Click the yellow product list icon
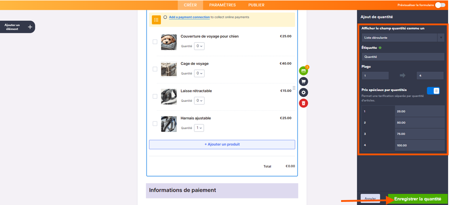 click(x=156, y=20)
